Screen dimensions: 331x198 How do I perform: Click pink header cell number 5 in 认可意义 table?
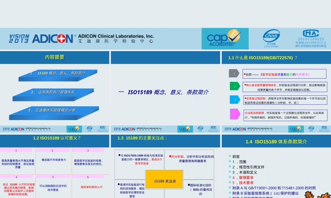(x=53, y=177)
